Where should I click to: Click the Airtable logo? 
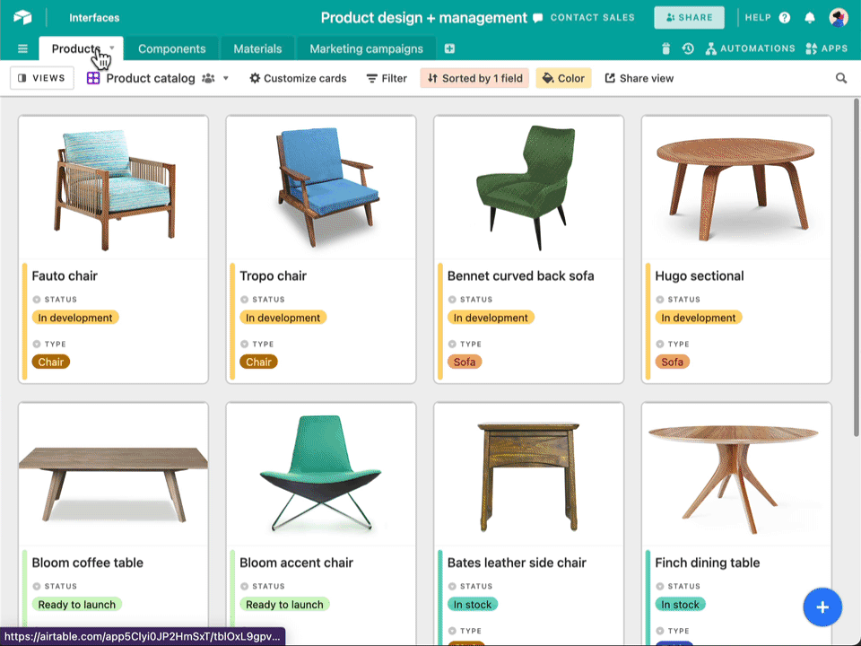22,17
